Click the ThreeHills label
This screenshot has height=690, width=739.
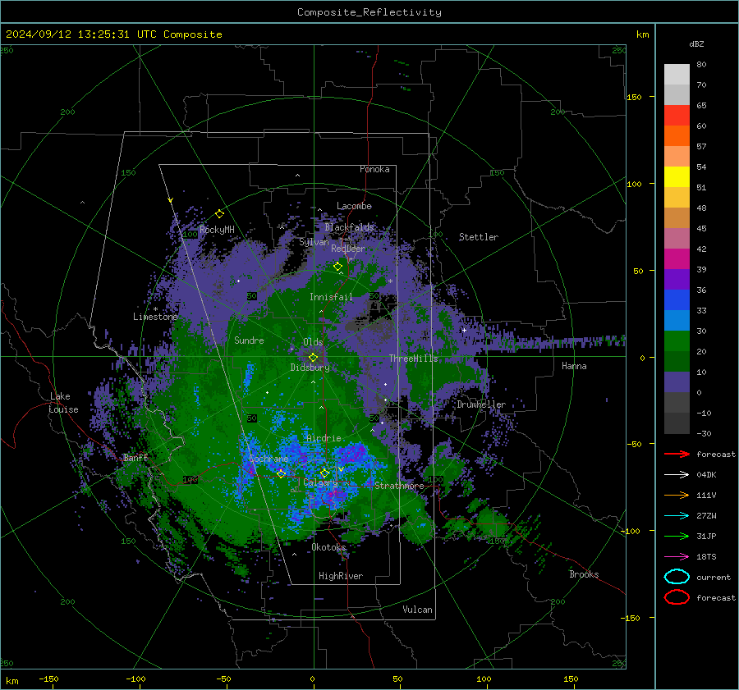(413, 359)
